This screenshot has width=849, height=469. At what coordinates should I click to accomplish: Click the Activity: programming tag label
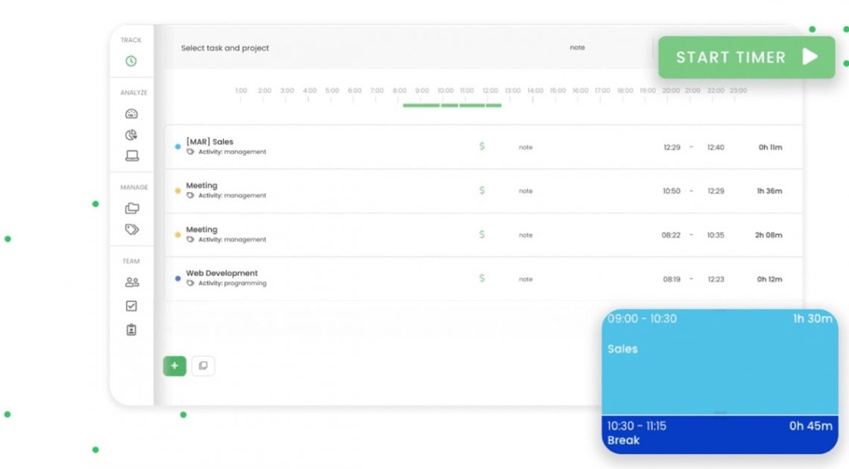pyautogui.click(x=233, y=283)
